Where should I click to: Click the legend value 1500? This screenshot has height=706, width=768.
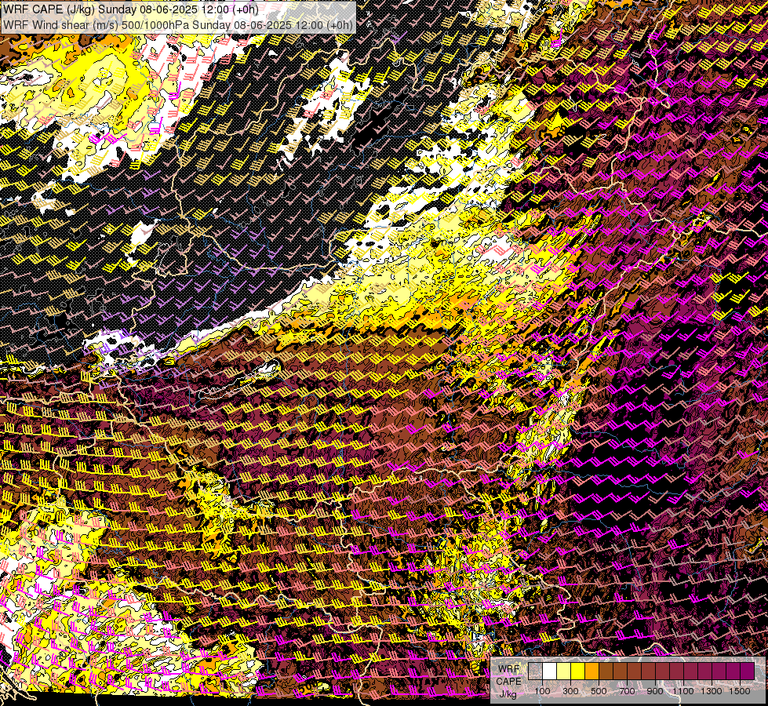pyautogui.click(x=740, y=691)
